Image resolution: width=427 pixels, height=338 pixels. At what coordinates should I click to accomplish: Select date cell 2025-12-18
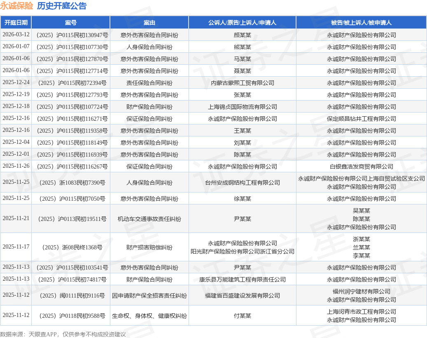16,106
